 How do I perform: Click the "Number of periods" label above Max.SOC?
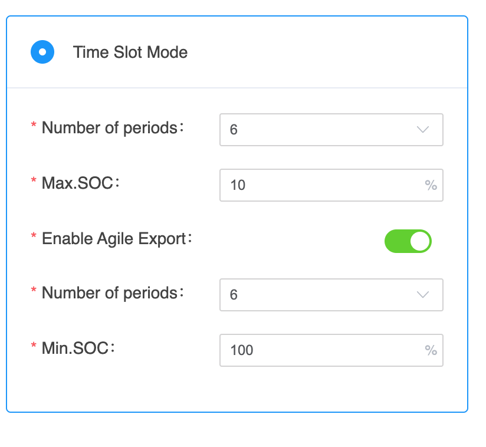tap(110, 128)
